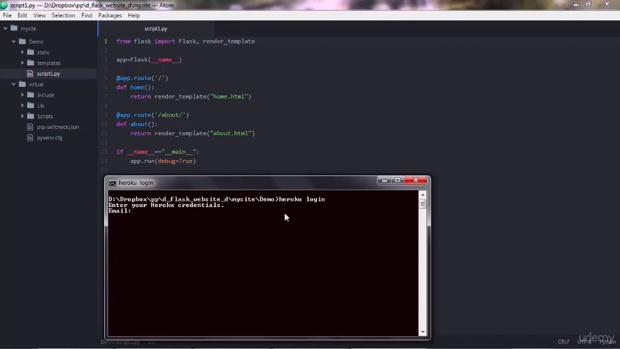Select the static folder label
620x349 pixels.
[43, 52]
